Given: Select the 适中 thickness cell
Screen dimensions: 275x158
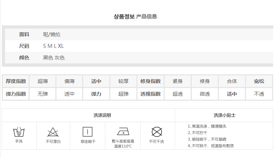Looking at the screenshot, I should pyautogui.click(x=96, y=81).
